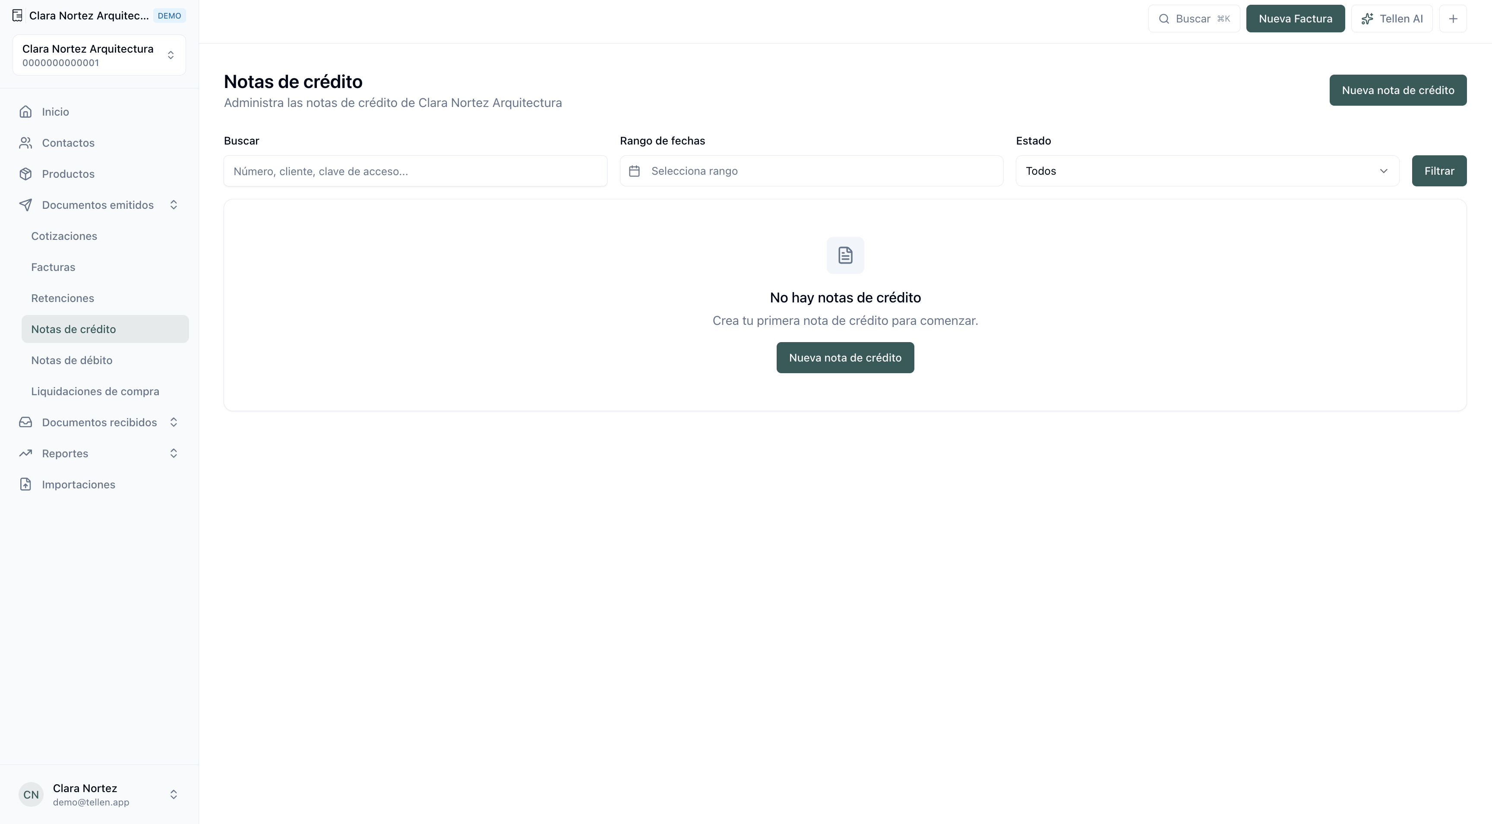
Task: Click the DEMO badge
Action: pos(169,16)
